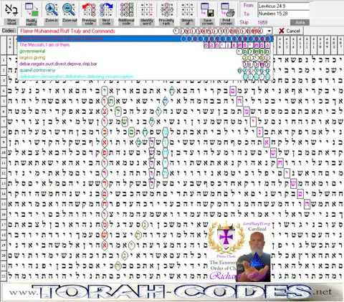Click the 'Proximity rank' text label
Viewport: 344px width, 302px height.
tap(166, 22)
